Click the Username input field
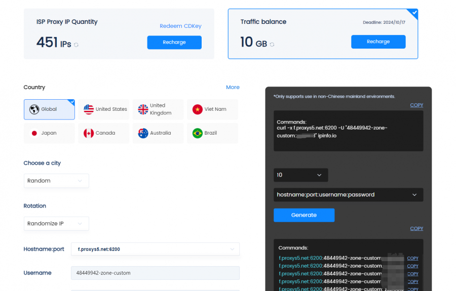Viewport: 456px width, 291px height. click(156, 273)
